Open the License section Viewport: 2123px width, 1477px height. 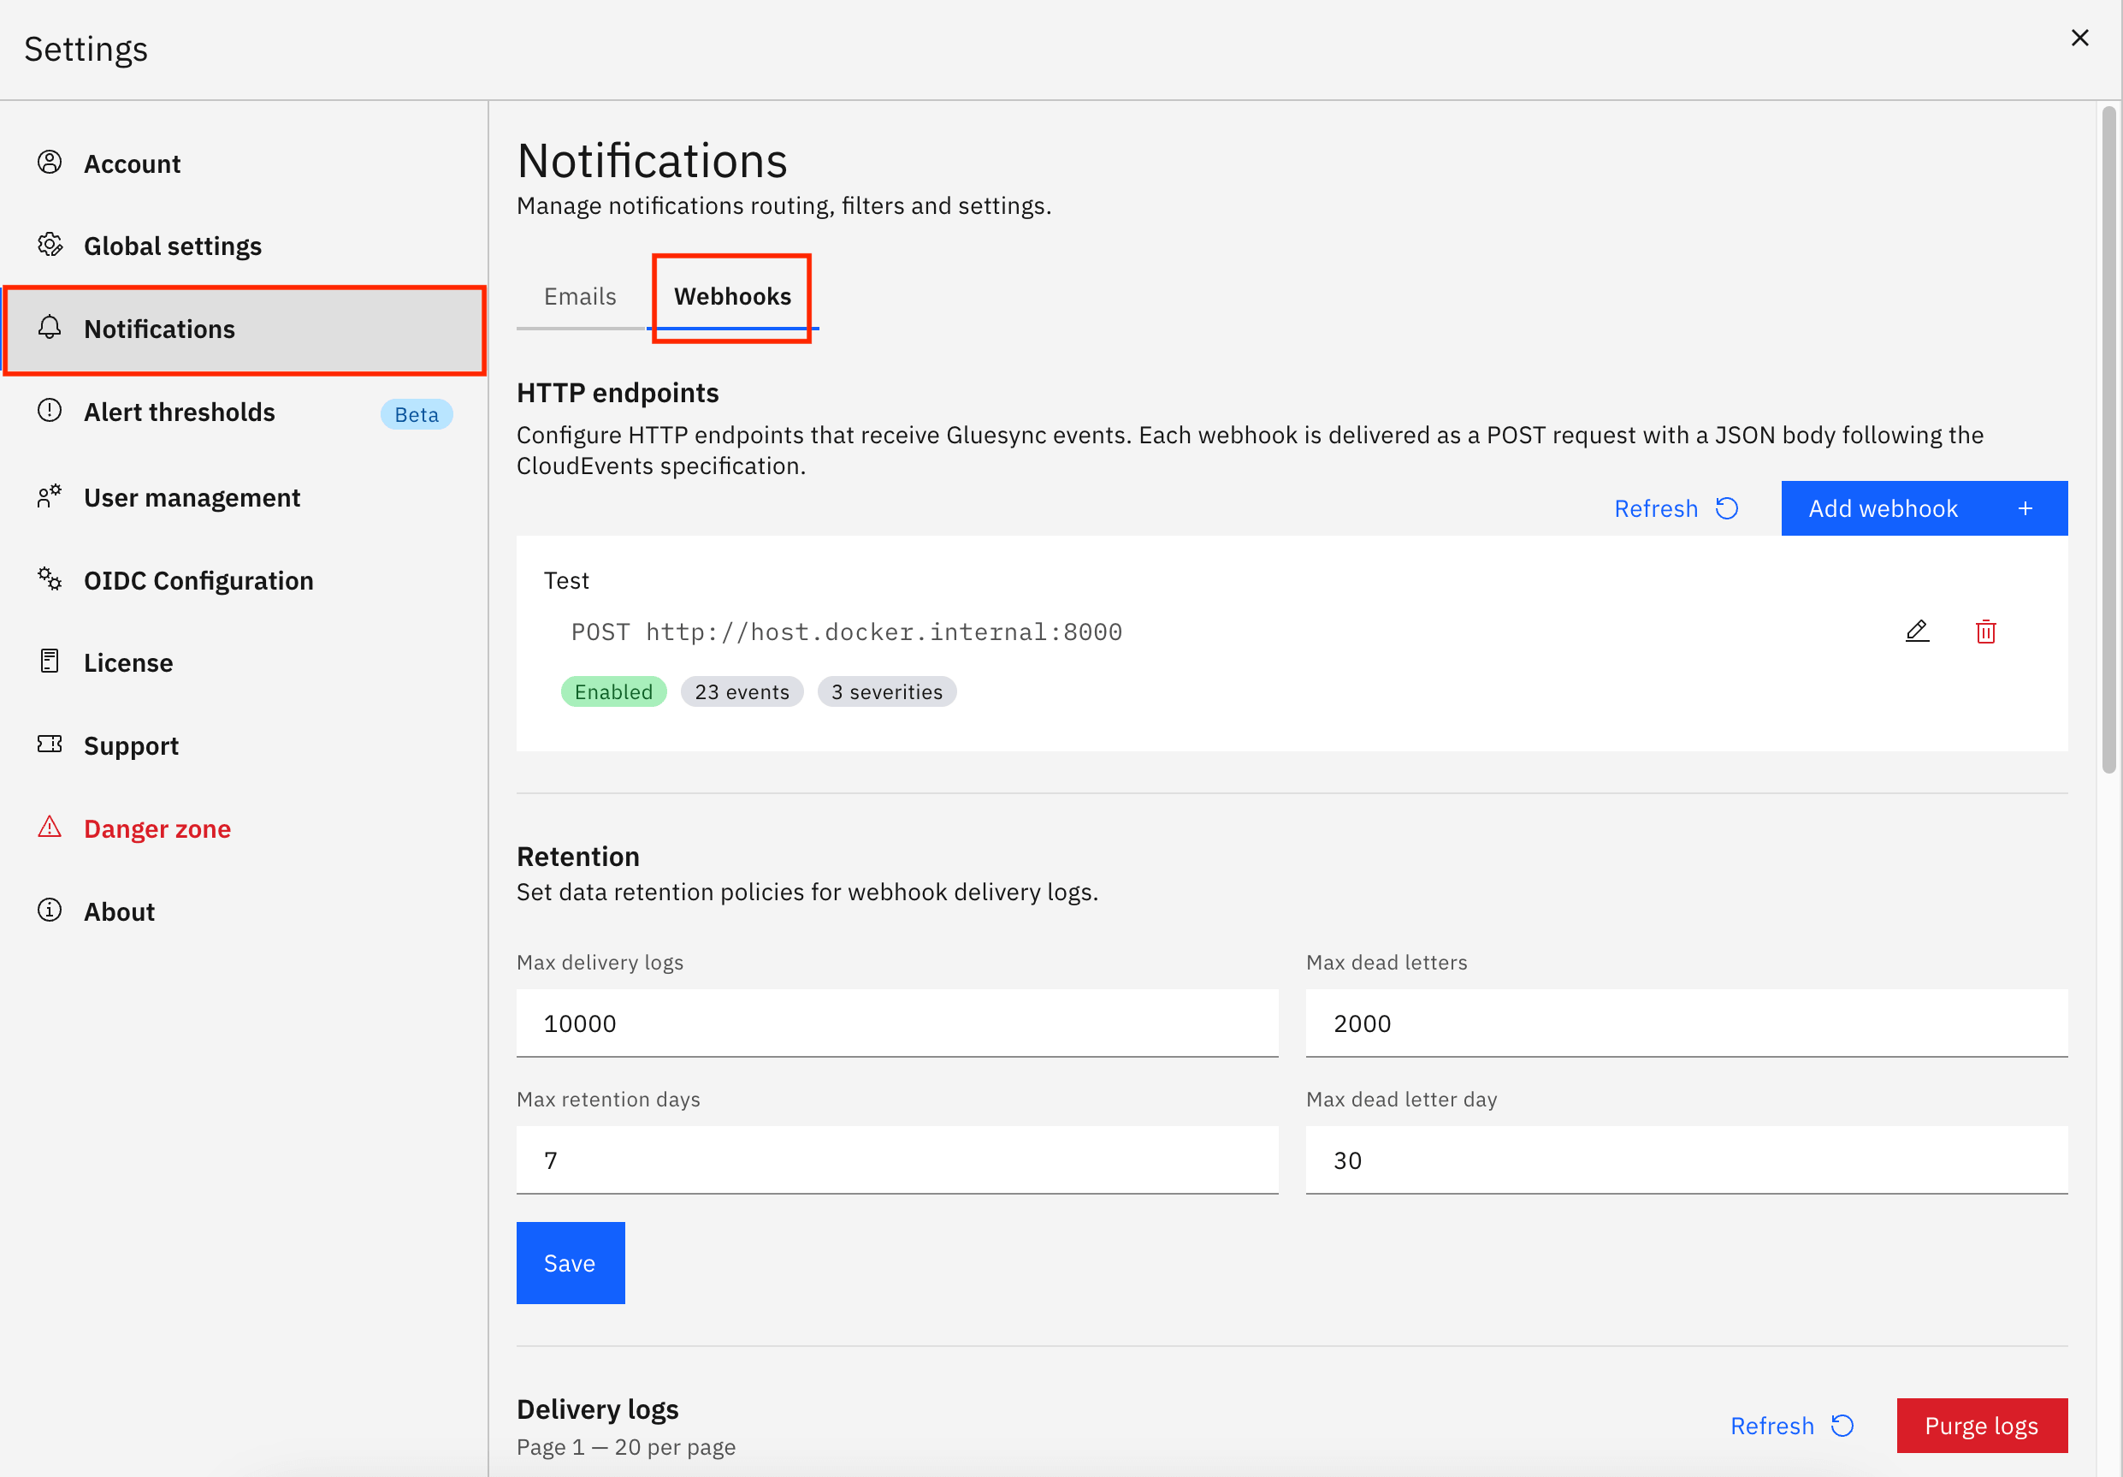coord(244,663)
